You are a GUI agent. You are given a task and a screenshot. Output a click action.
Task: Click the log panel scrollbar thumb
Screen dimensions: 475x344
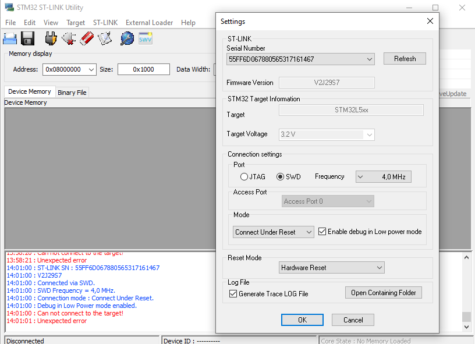(466, 317)
